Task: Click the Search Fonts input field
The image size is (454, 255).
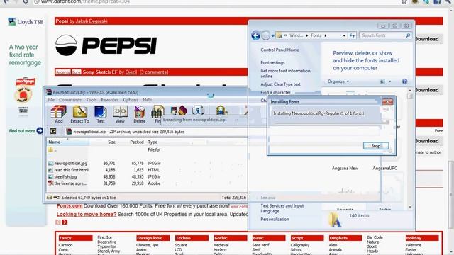Action: click(382, 35)
